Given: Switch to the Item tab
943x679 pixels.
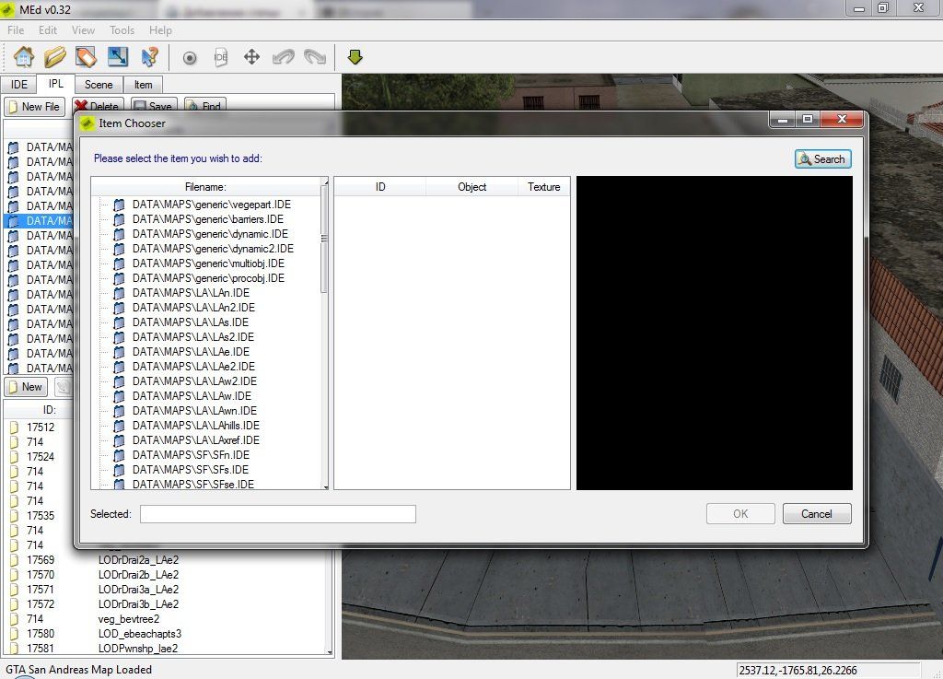Looking at the screenshot, I should click(143, 85).
